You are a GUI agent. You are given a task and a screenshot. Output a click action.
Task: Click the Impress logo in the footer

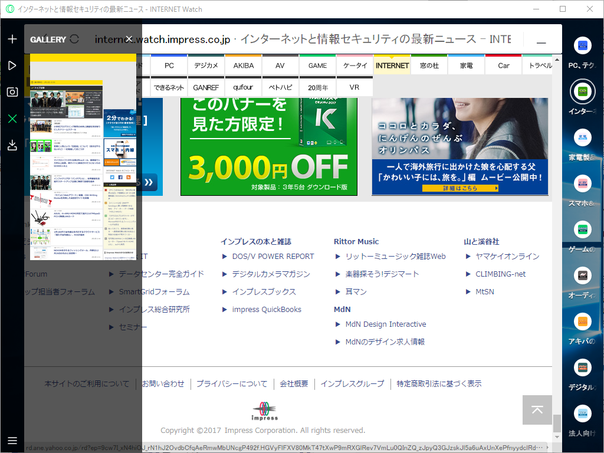pos(264,411)
